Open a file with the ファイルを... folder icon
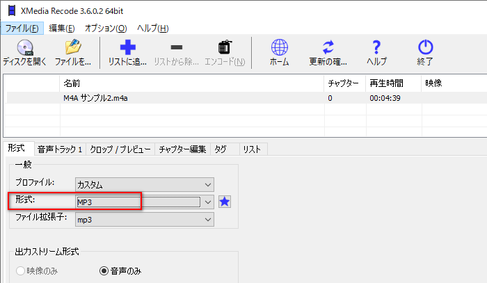The image size is (487, 283). coord(73,47)
